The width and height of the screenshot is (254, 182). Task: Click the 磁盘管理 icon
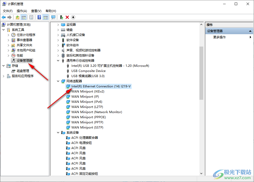pos(13,71)
